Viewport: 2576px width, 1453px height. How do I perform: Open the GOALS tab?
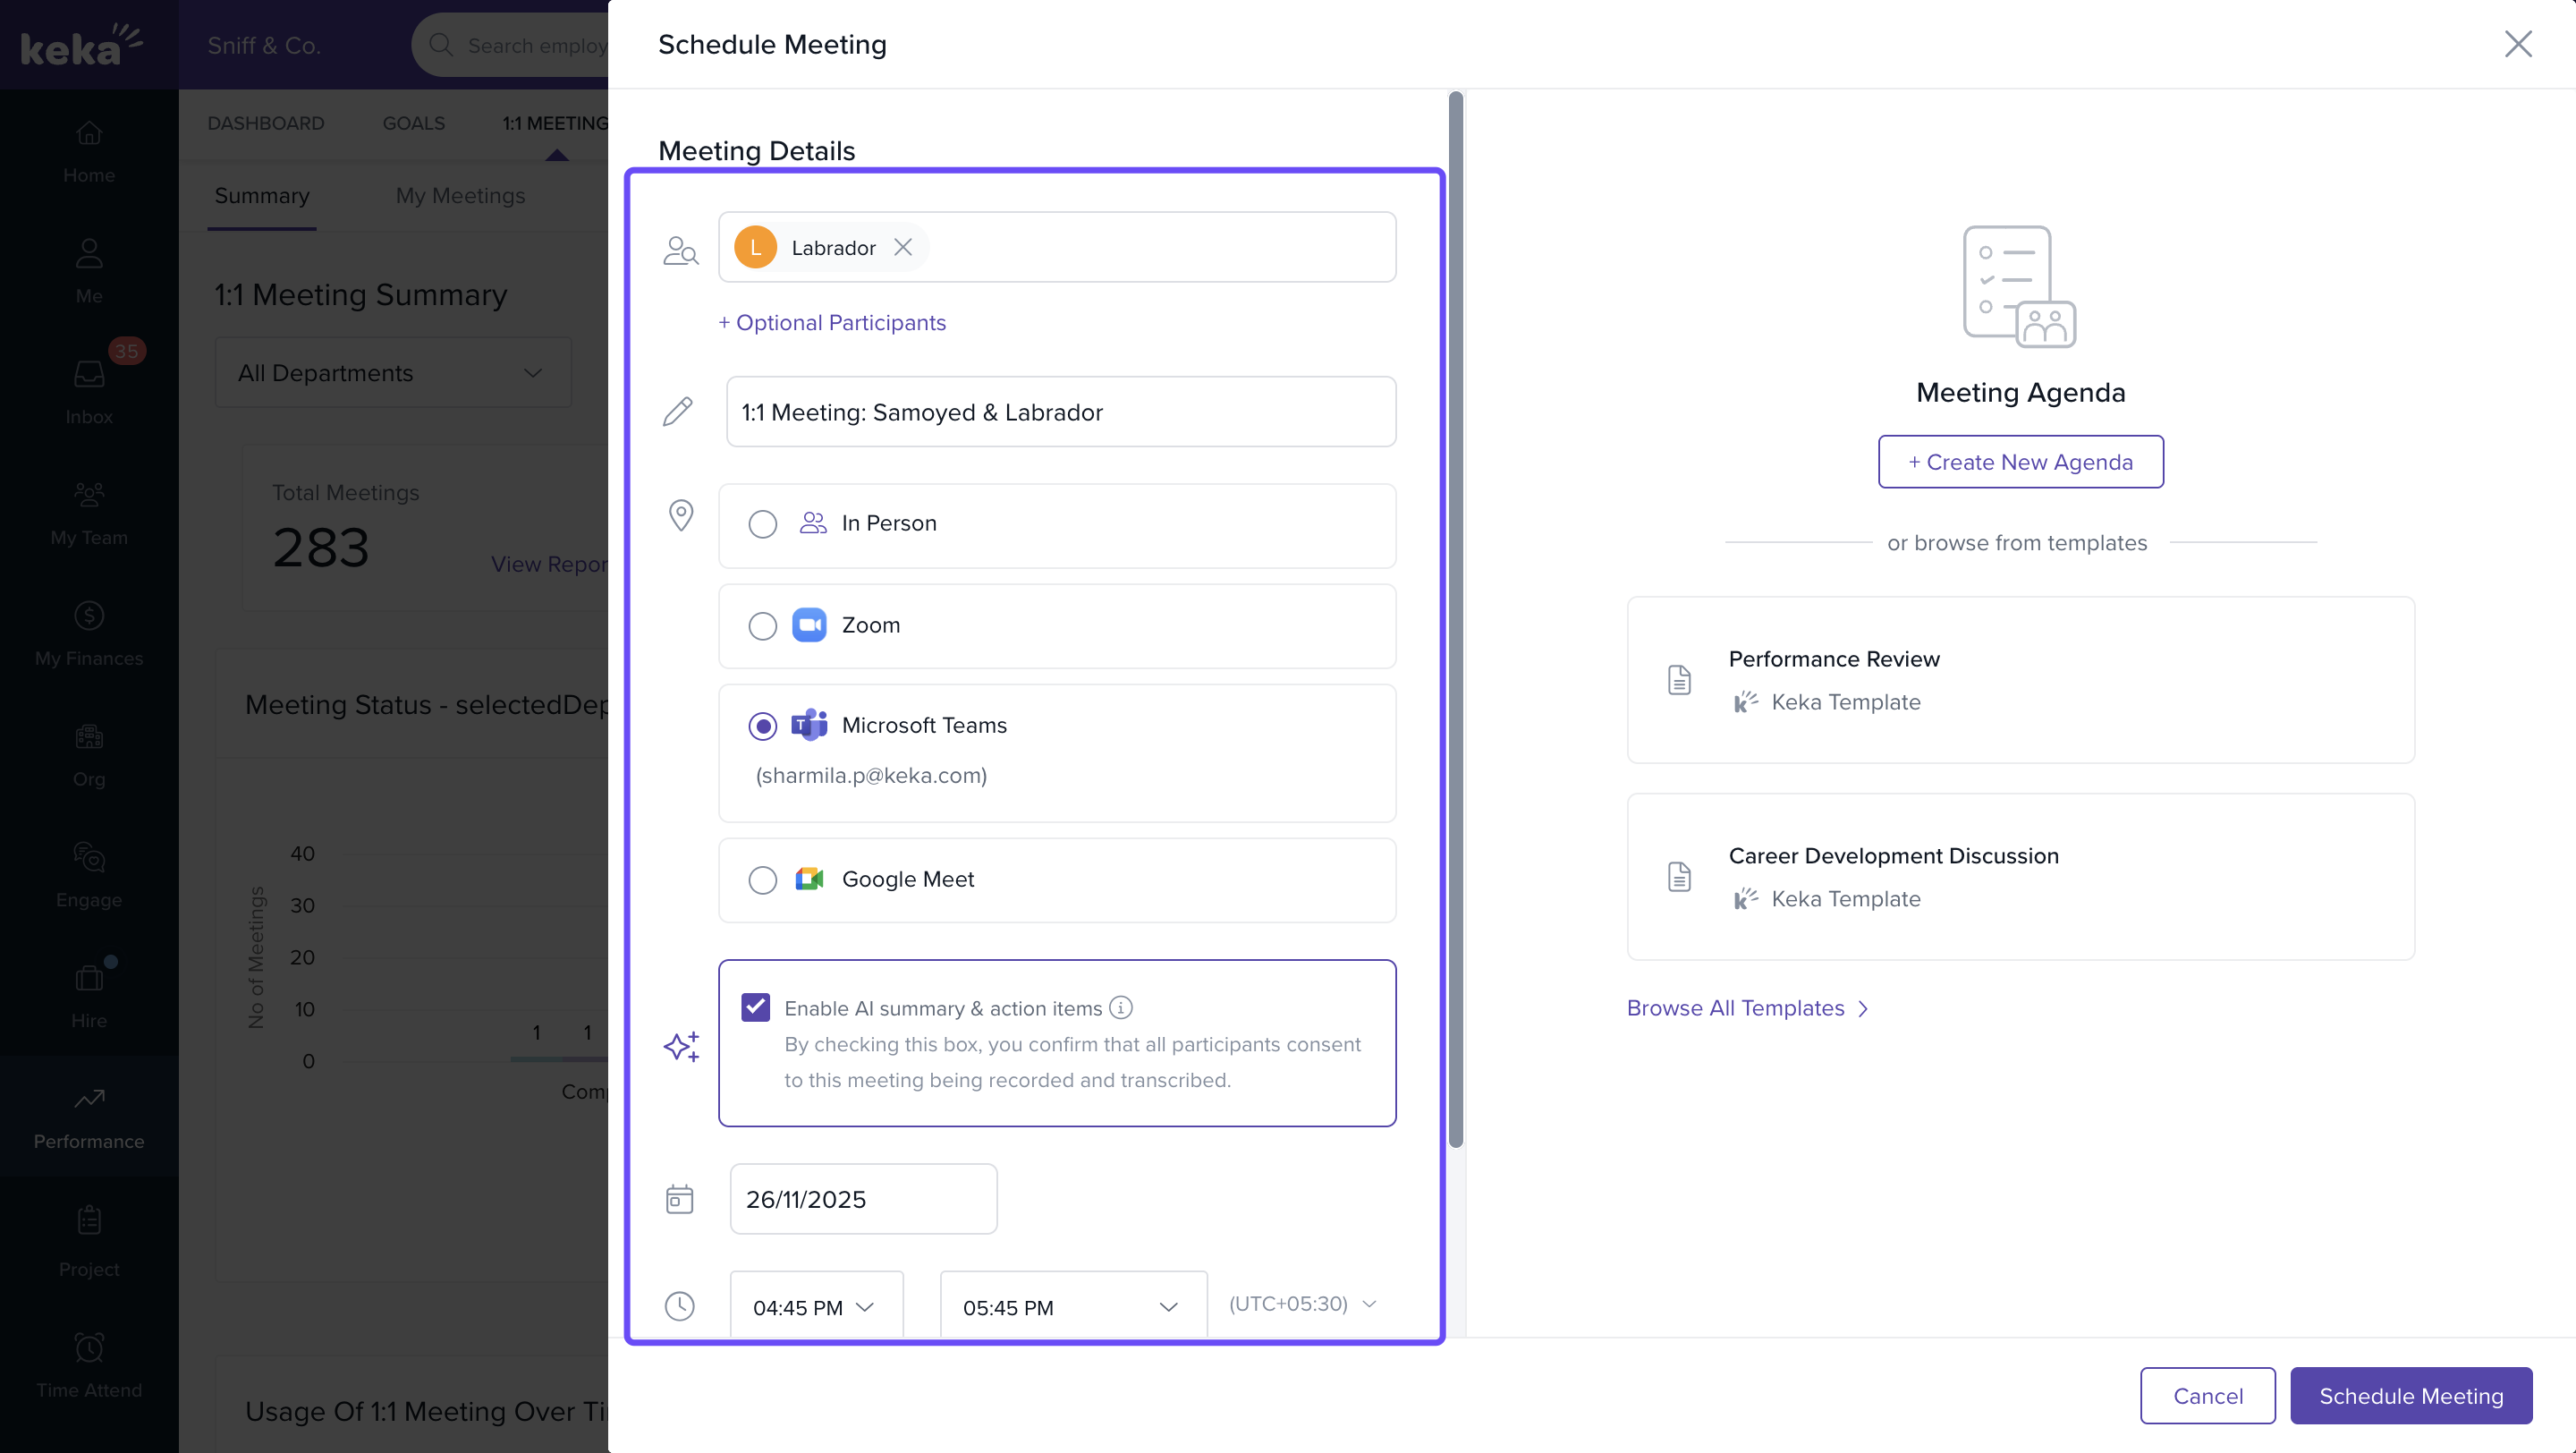tap(413, 123)
